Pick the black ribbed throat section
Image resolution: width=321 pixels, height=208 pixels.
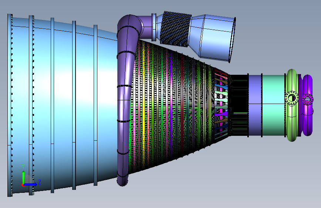pyautogui.click(x=238, y=105)
